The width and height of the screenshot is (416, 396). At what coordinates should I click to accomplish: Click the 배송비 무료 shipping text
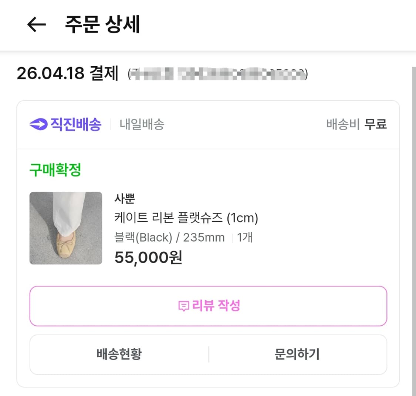coord(357,124)
